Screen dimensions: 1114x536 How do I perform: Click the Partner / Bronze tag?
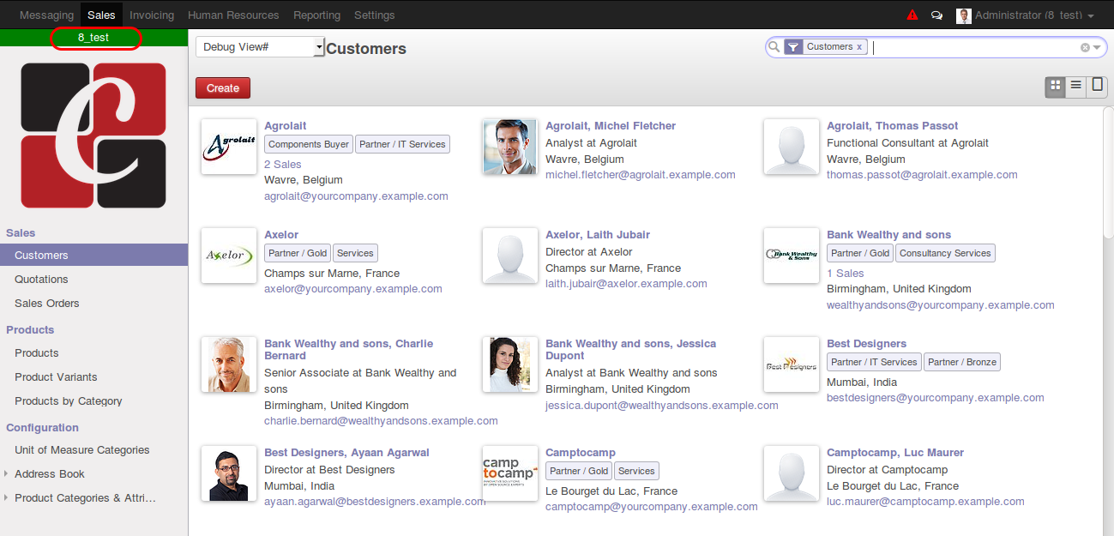click(x=962, y=362)
